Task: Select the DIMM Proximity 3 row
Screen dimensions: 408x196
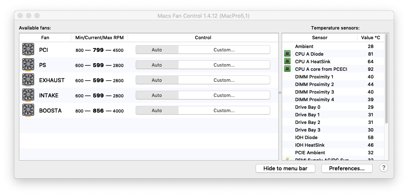Action: tap(333, 92)
